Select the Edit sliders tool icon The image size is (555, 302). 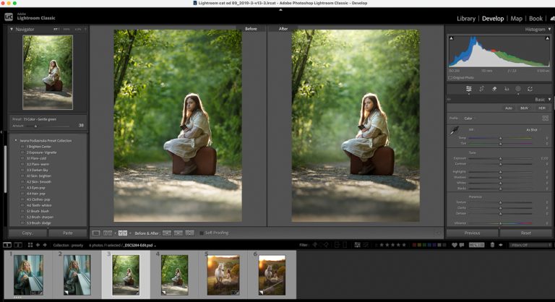pyautogui.click(x=469, y=89)
